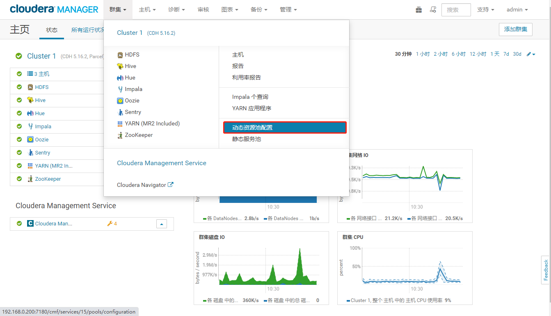Click the Hive icon in the cluster service list
Viewport: 551px width, 316px height.
(30, 100)
